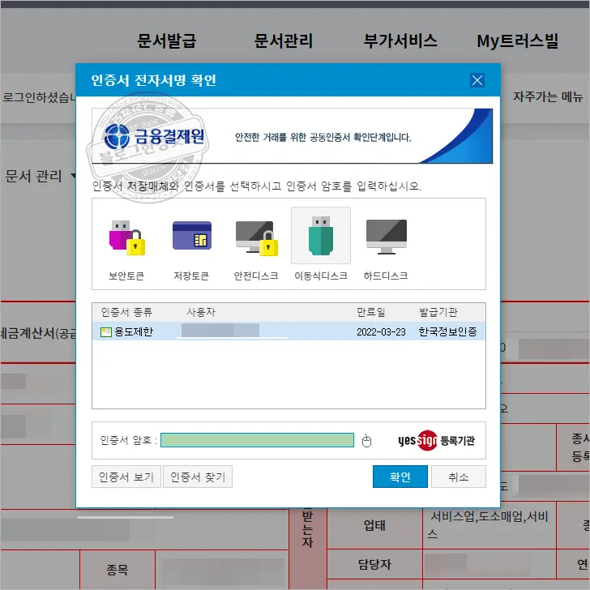Image resolution: width=590 pixels, height=590 pixels.
Task: Click the 용도제한 certificate type icon
Action: 105,332
